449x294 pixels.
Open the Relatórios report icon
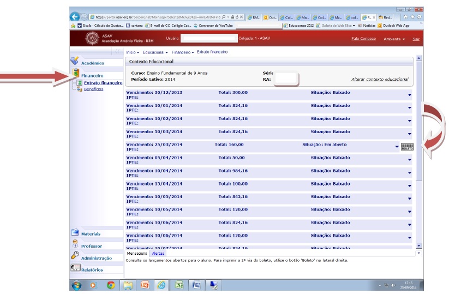click(x=76, y=268)
